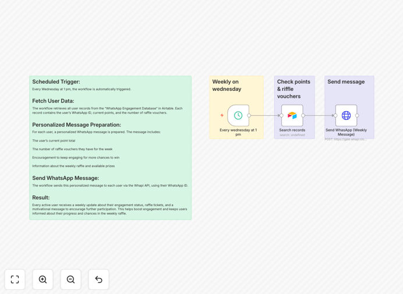Click the "Result:" heading in green note

(x=41, y=197)
